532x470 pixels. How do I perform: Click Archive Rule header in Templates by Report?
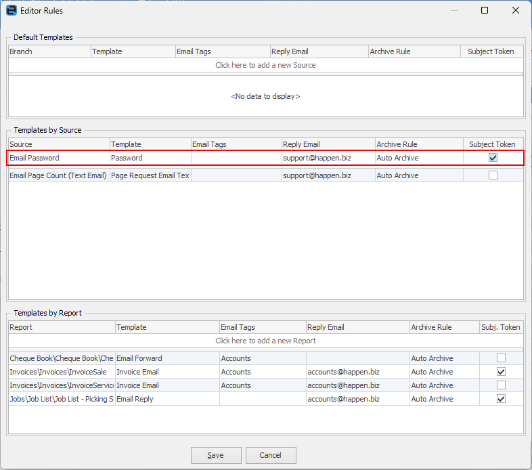coord(445,327)
